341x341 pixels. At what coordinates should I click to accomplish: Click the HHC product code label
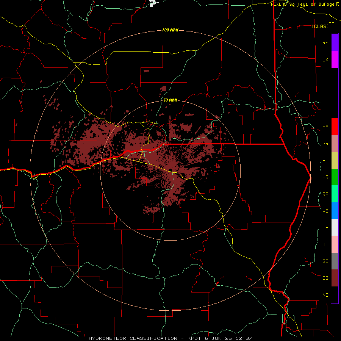point(333,23)
